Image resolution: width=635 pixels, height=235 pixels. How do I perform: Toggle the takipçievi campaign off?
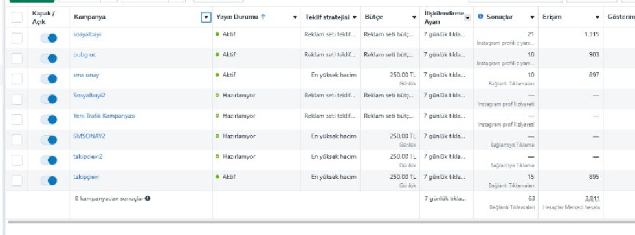[x=49, y=181]
